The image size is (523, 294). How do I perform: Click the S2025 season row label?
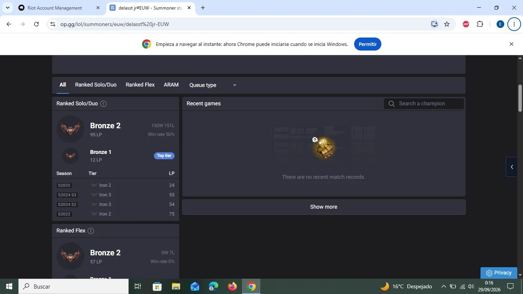(x=64, y=185)
